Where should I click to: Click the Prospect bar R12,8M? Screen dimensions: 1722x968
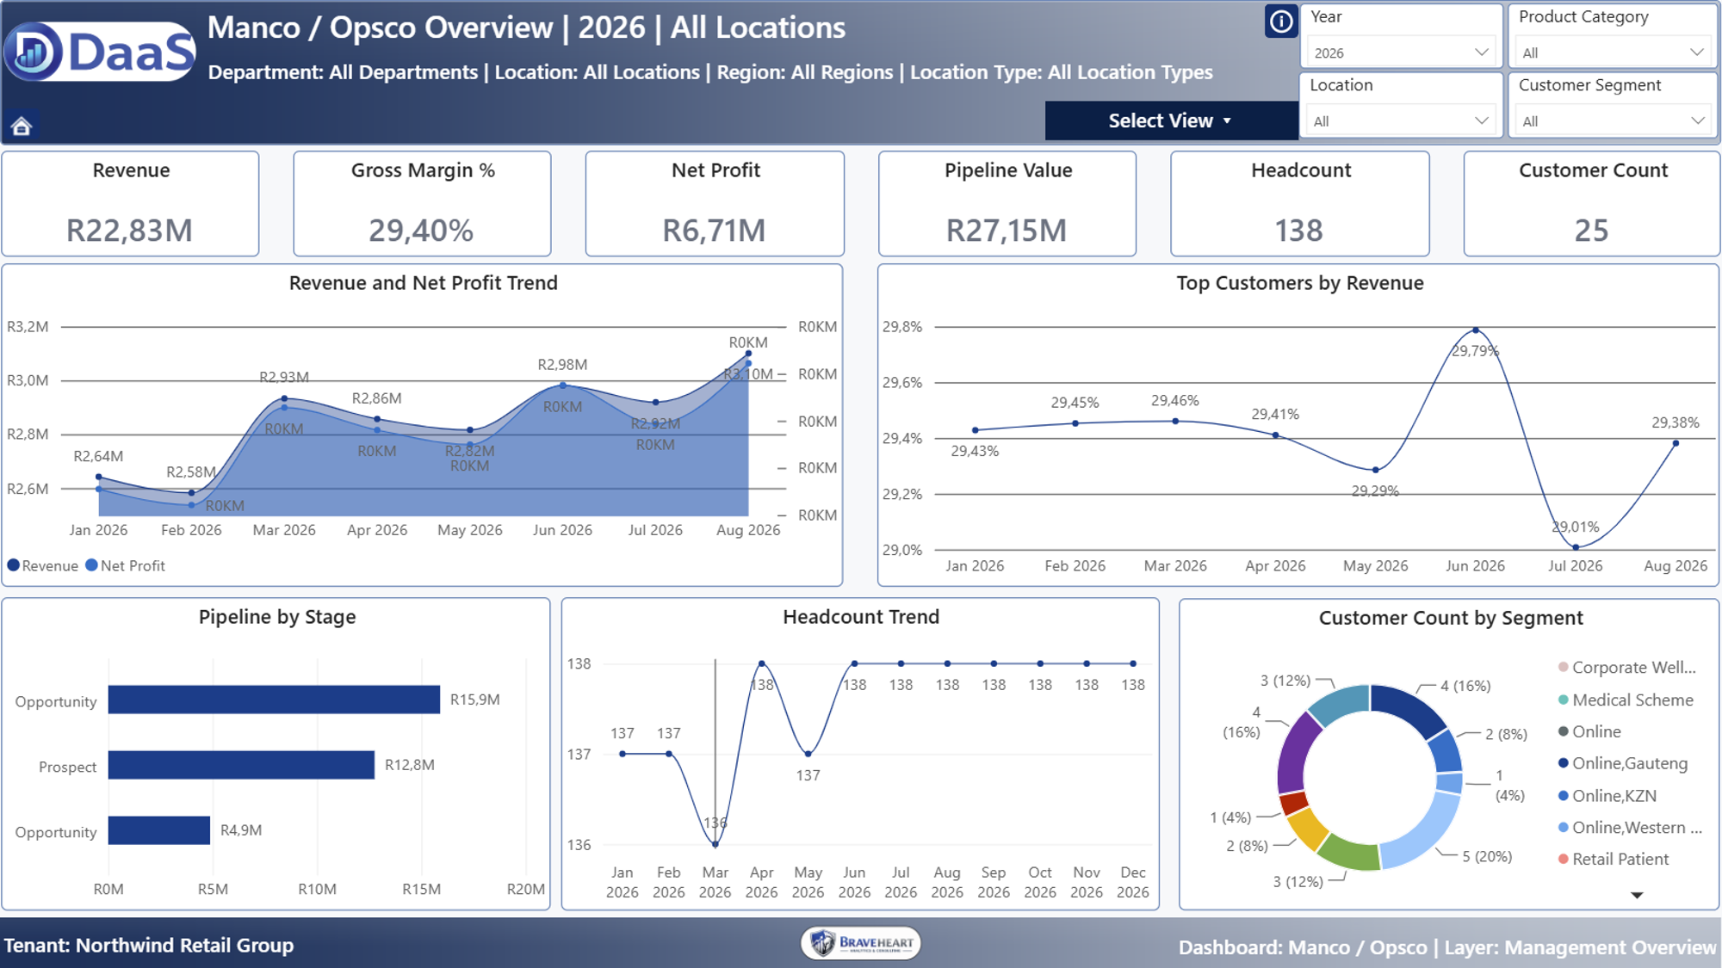[x=241, y=765]
